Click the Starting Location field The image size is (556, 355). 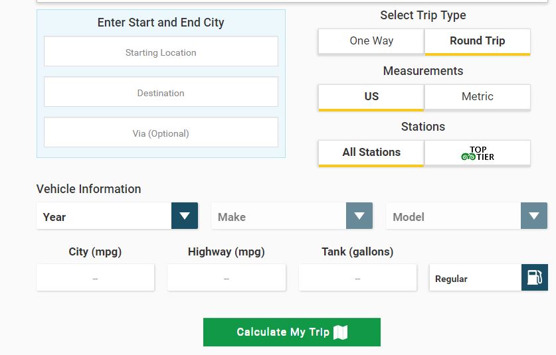(161, 52)
